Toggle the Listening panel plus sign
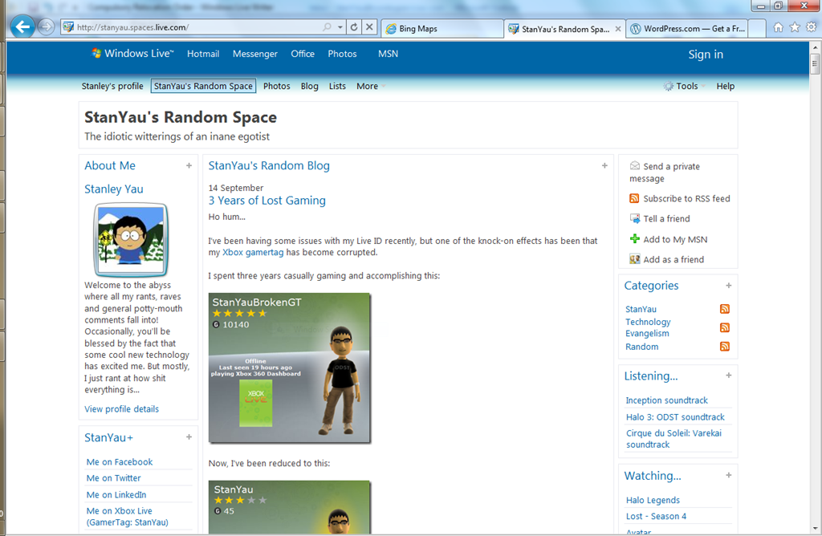Screen dimensions: 822x536 (729, 376)
